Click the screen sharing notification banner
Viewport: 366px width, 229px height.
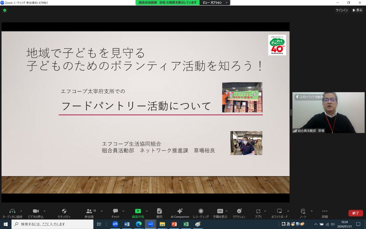(168, 2)
